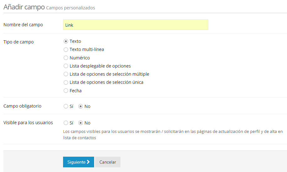Viewport: 287px width, 172px height.
Task: Choose Texto multi-línea field type
Action: [66, 49]
